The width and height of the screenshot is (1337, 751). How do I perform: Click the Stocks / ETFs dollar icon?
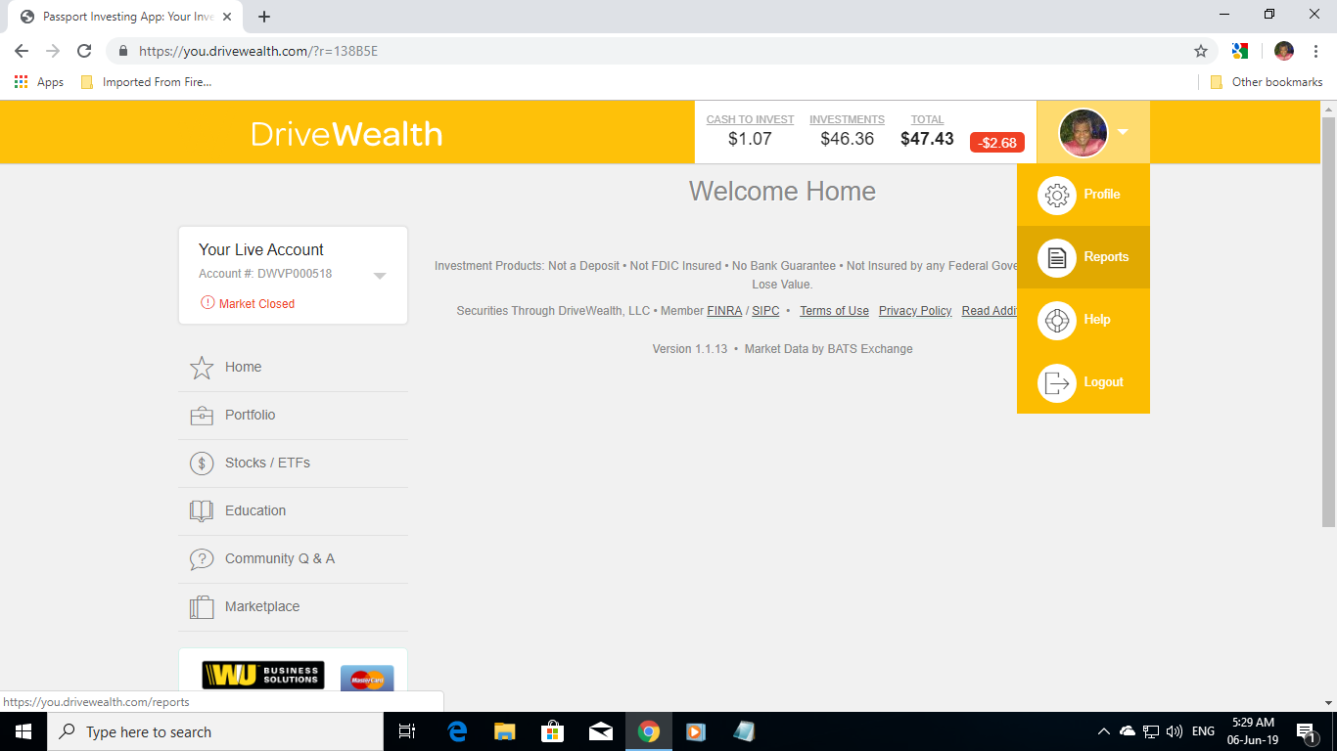pyautogui.click(x=202, y=464)
